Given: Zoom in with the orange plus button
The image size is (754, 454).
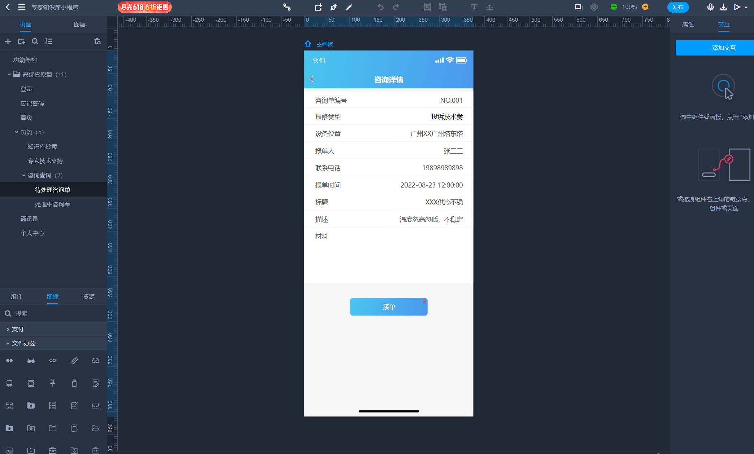Looking at the screenshot, I should coord(645,7).
